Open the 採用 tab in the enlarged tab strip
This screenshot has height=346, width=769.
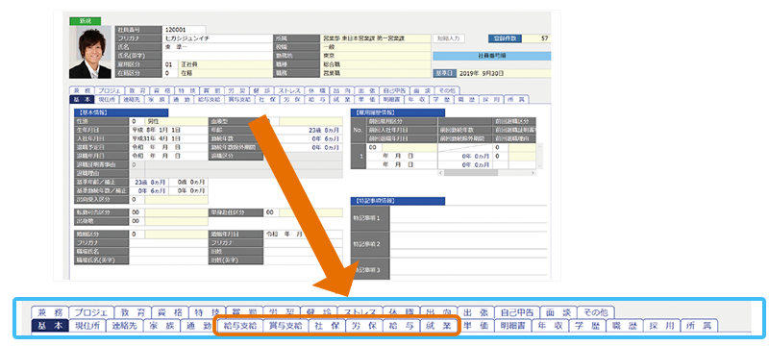(661, 326)
